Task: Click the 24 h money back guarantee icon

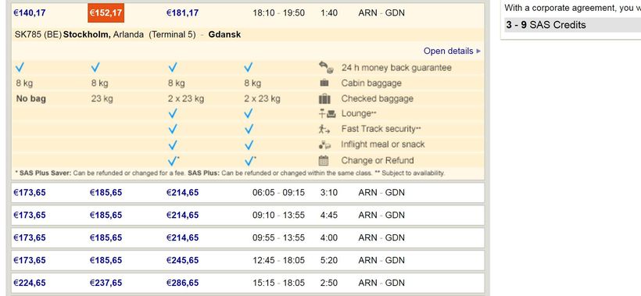Action: tap(325, 68)
